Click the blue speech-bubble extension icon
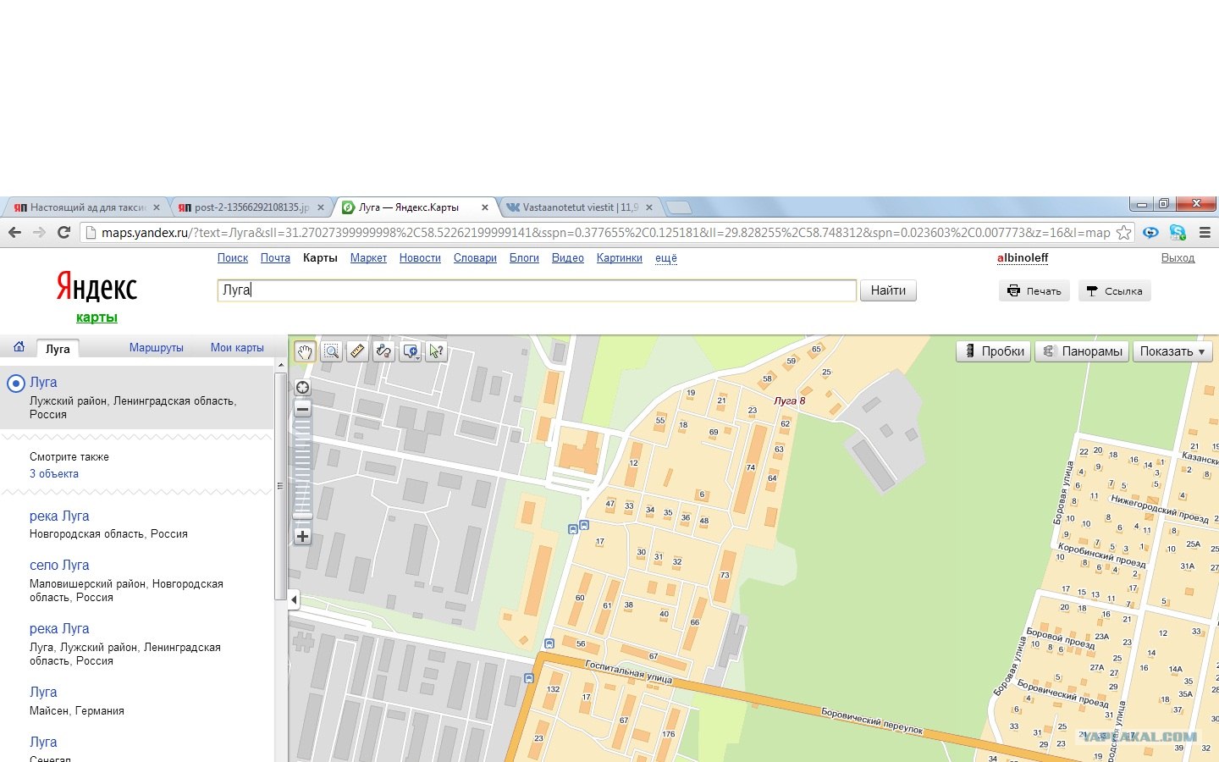This screenshot has width=1219, height=762. [x=1150, y=232]
